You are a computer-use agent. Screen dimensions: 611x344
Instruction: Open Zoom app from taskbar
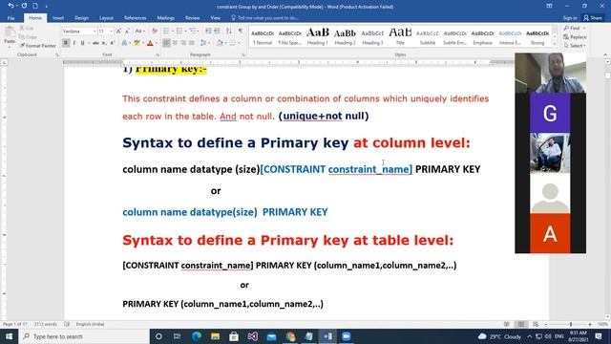346,336
